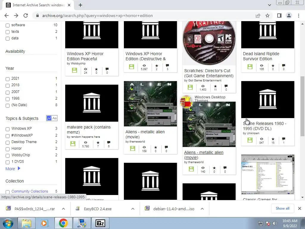Reload the archive.org search page
The width and height of the screenshot is (305, 229).
pos(26,16)
